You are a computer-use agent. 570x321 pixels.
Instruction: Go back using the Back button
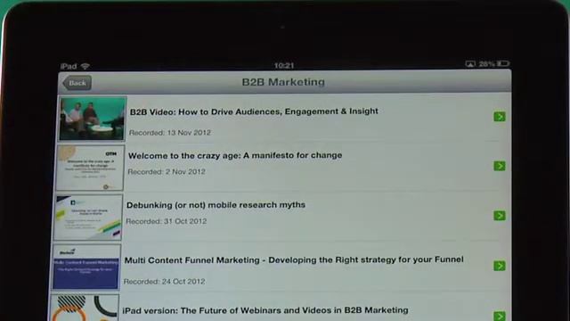pos(77,83)
